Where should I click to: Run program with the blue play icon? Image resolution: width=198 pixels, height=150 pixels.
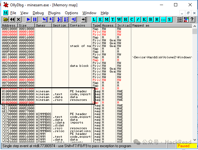tap(29, 20)
